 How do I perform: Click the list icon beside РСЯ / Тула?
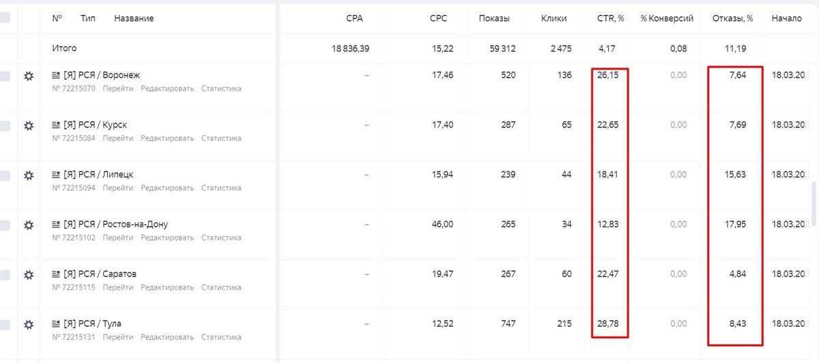pyautogui.click(x=56, y=323)
